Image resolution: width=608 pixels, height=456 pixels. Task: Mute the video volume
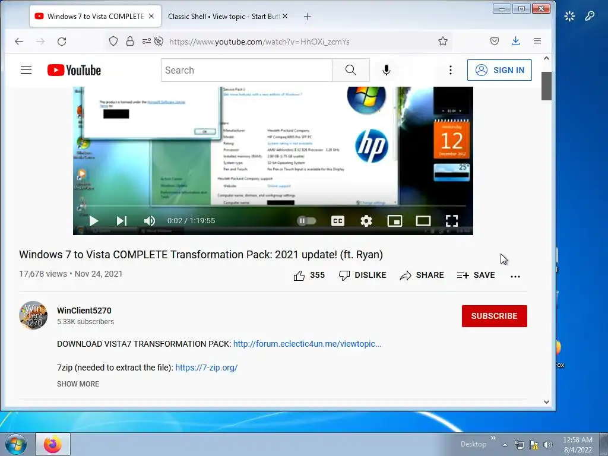click(149, 221)
